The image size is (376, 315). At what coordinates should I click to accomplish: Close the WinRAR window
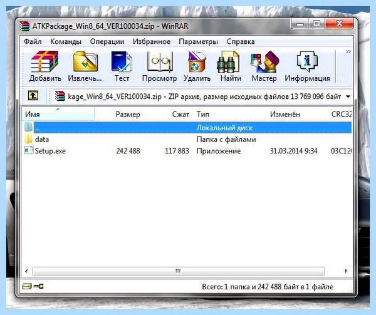[x=339, y=24]
